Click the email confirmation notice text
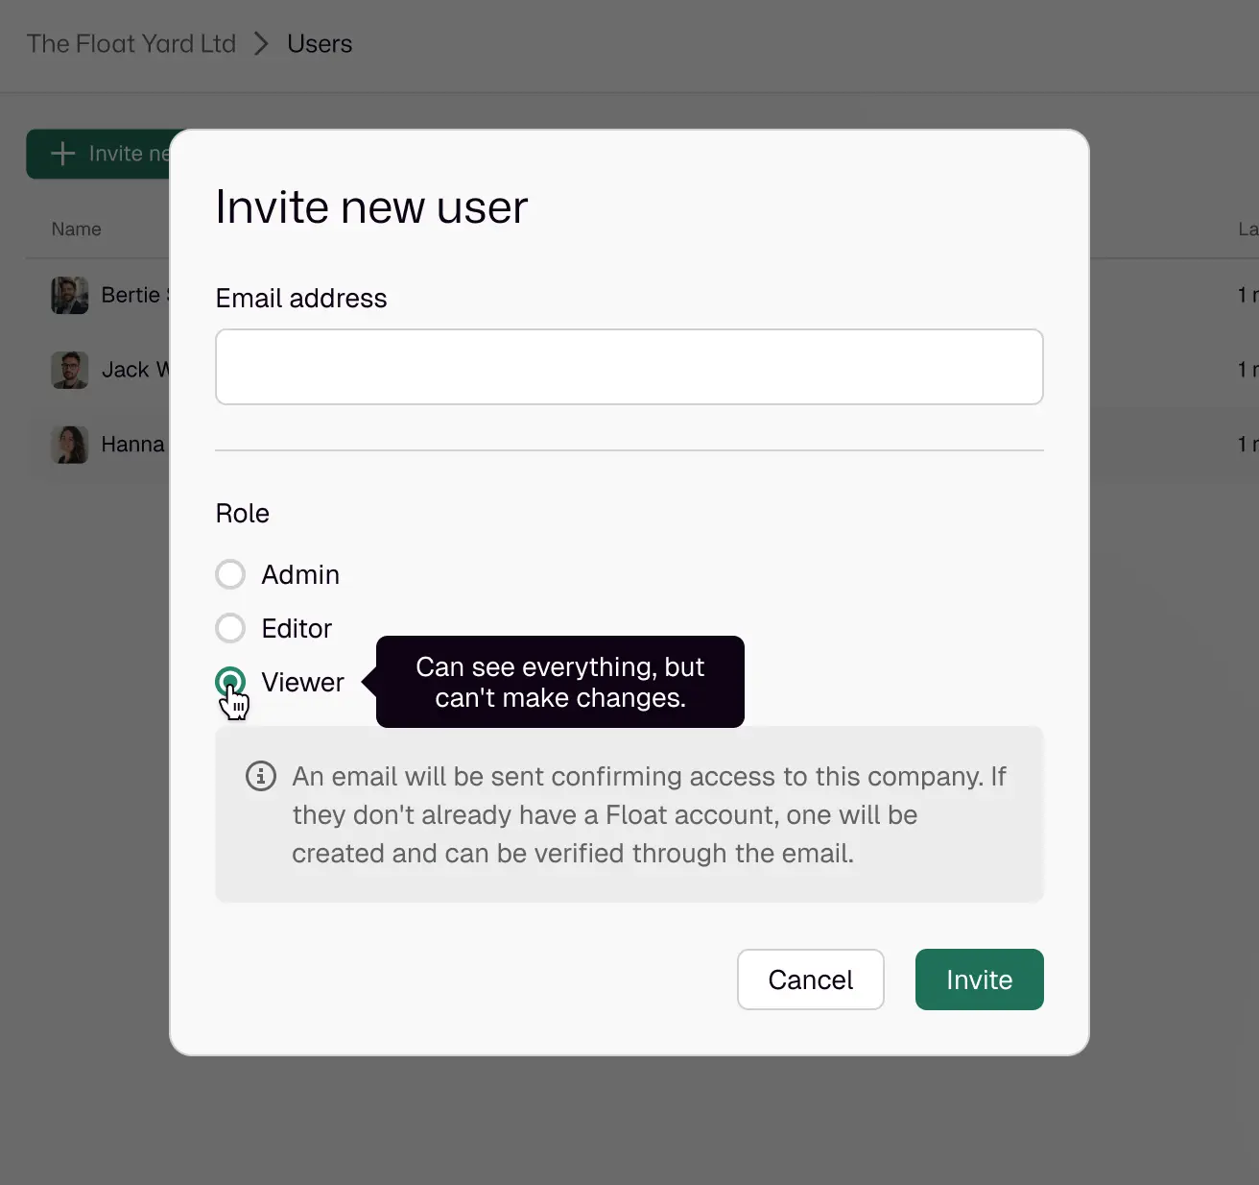 (649, 814)
